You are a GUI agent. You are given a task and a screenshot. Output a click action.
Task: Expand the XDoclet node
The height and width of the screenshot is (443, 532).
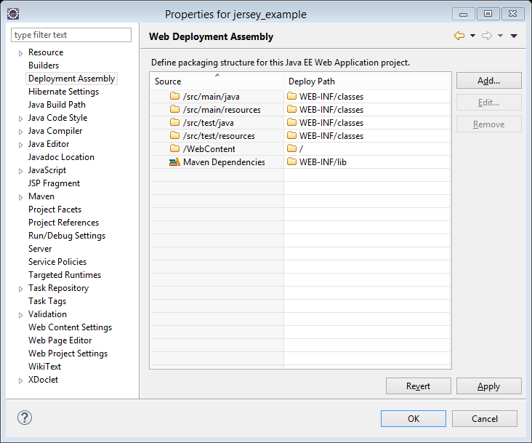20,380
